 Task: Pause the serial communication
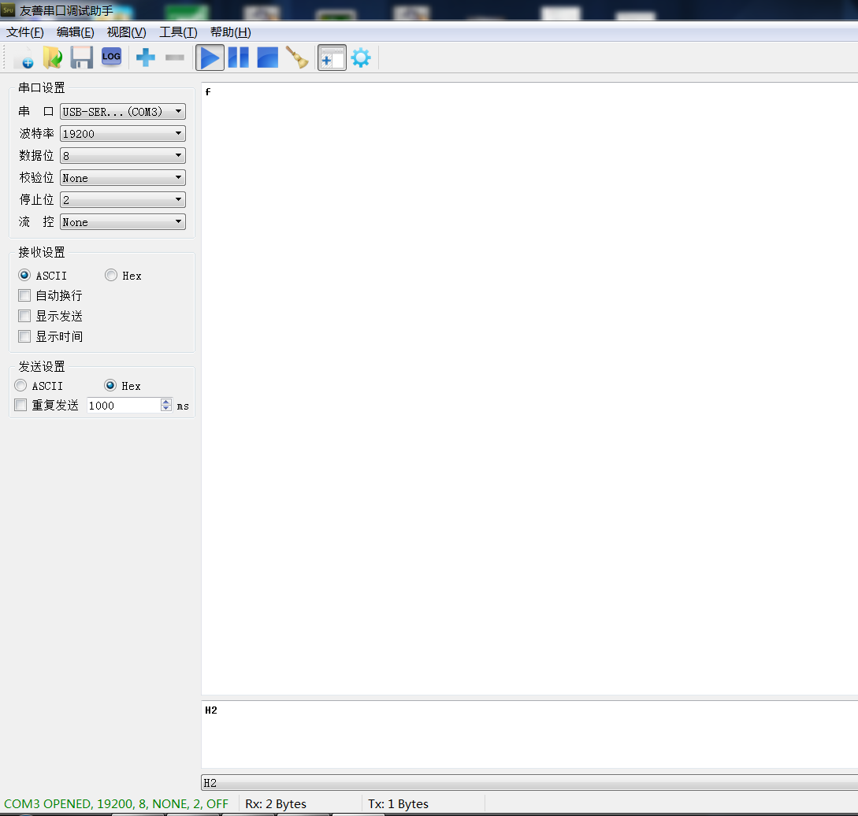pyautogui.click(x=239, y=57)
